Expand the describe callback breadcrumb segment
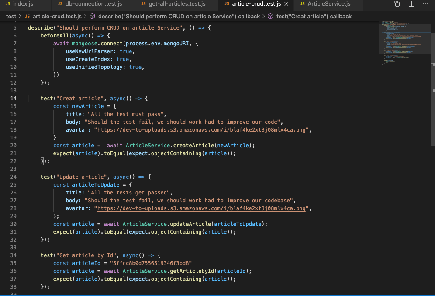 (x=179, y=17)
